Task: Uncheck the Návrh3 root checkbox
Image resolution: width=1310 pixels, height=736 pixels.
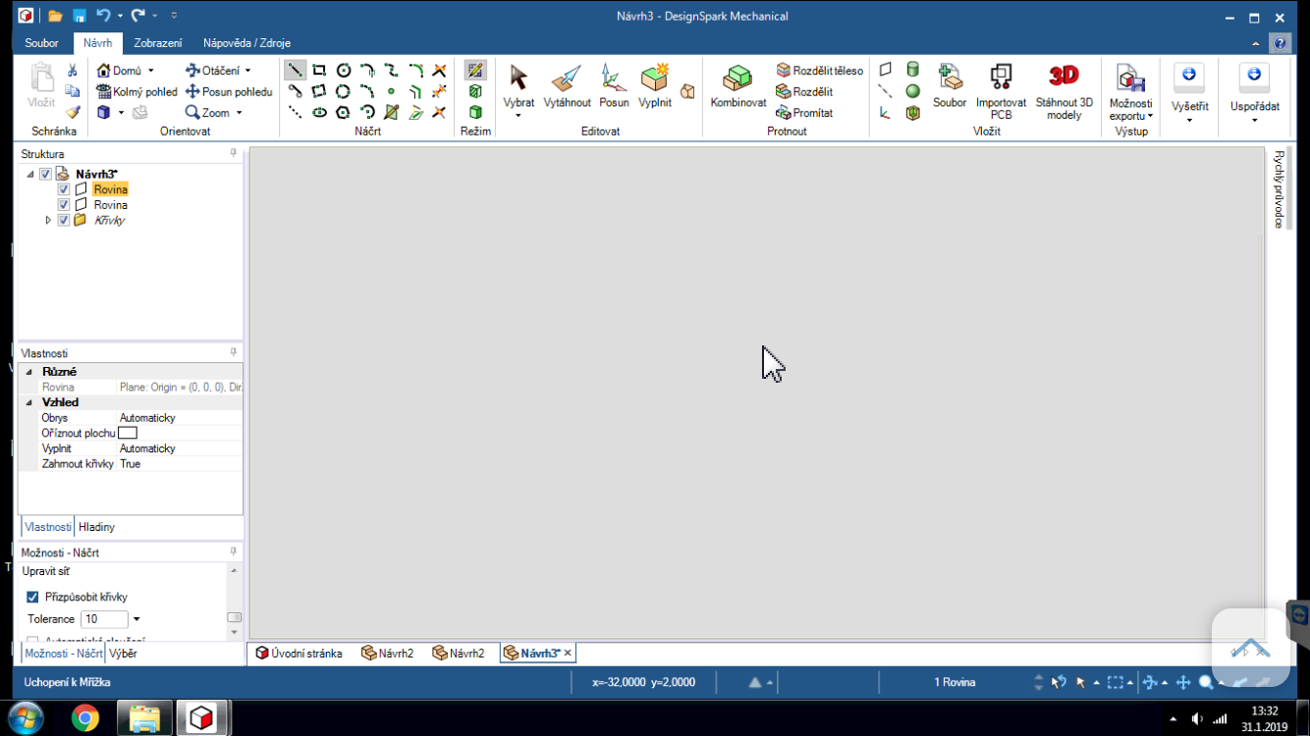Action: [x=45, y=175]
